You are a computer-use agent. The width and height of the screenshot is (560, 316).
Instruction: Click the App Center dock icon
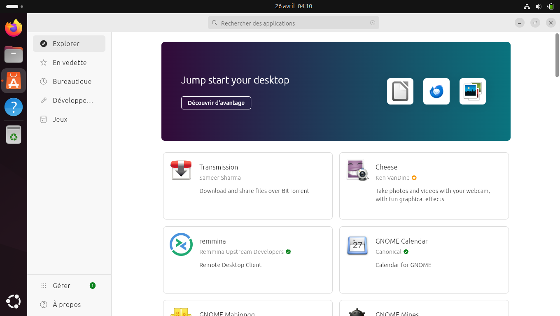[14, 81]
